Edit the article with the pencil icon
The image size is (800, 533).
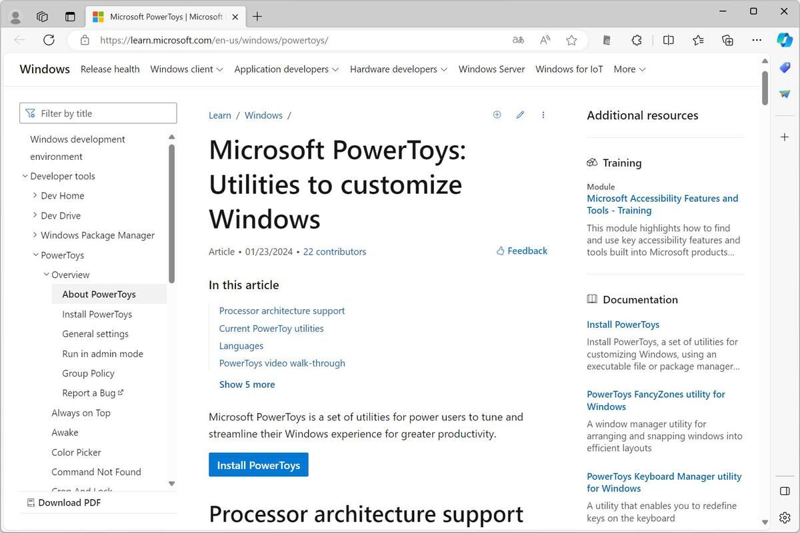(x=520, y=115)
